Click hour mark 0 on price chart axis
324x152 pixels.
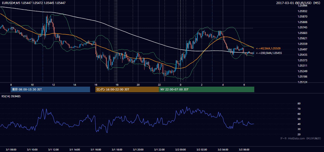point(181,85)
